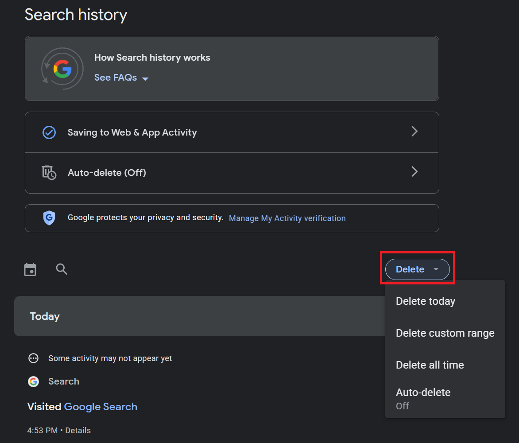Click the Auto-delete trash clock icon
The width and height of the screenshot is (519, 443).
tap(49, 172)
